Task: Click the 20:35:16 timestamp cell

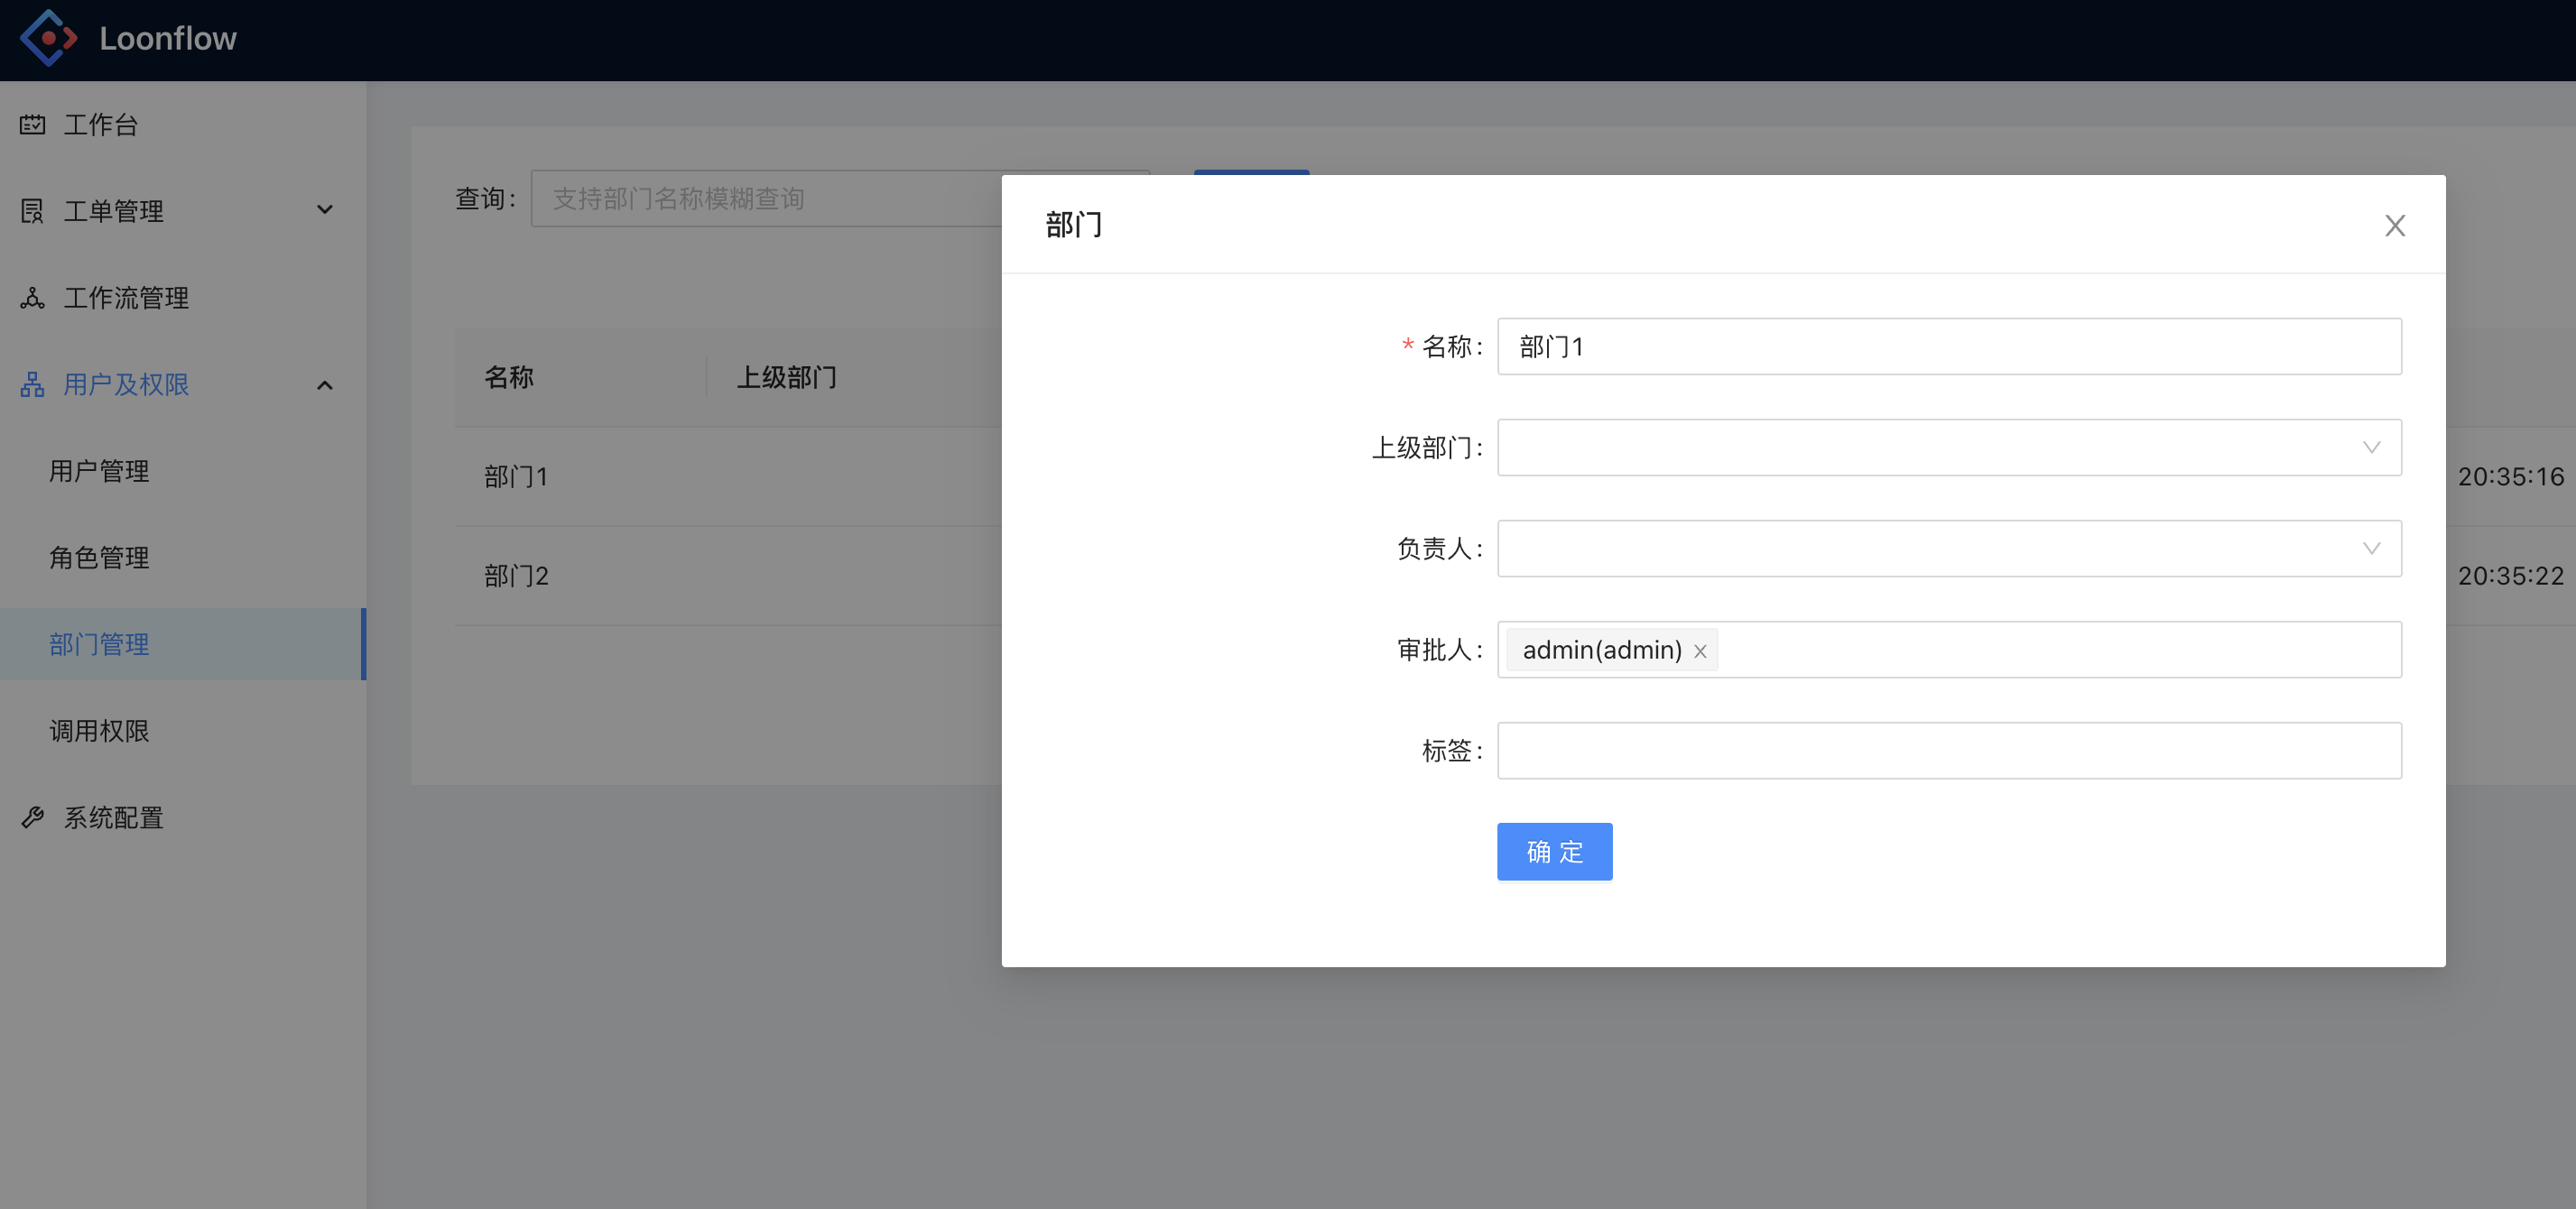Action: (x=2511, y=477)
